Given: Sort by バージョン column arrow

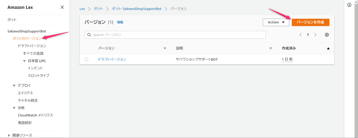Looking at the screenshot, I should (x=165, y=48).
